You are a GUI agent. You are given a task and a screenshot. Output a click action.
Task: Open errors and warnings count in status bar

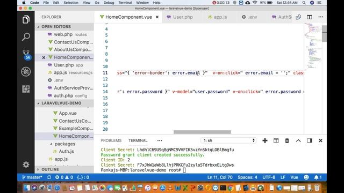[x=64, y=177]
